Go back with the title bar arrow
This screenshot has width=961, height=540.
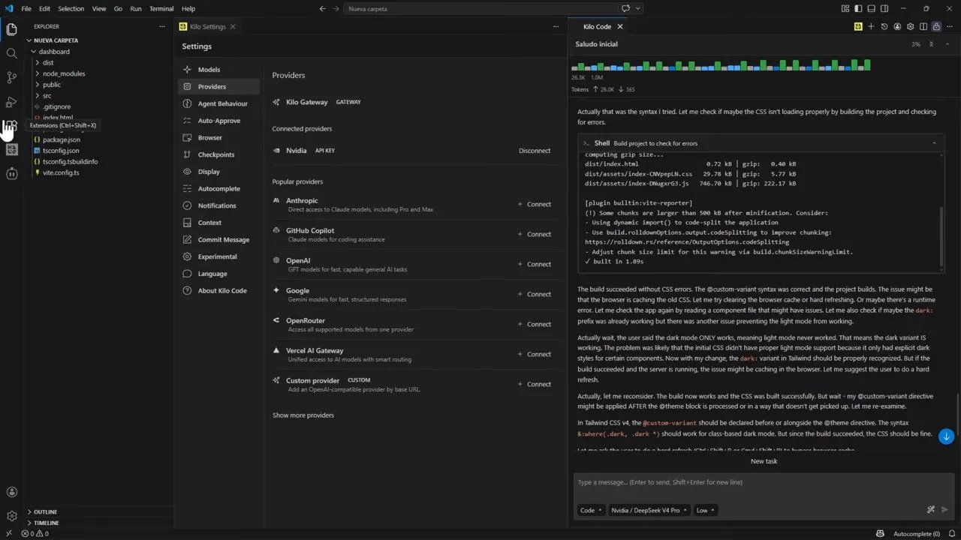[322, 8]
